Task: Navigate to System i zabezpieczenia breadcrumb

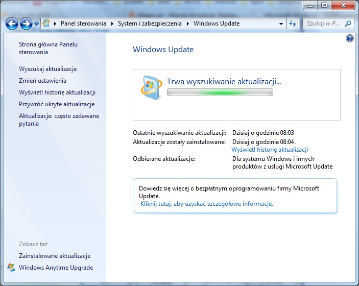Action: pyautogui.click(x=150, y=23)
